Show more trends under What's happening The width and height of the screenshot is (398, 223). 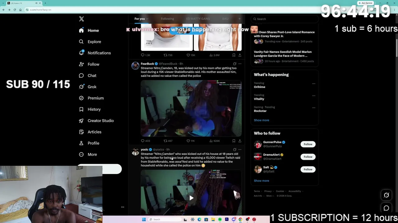(261, 120)
